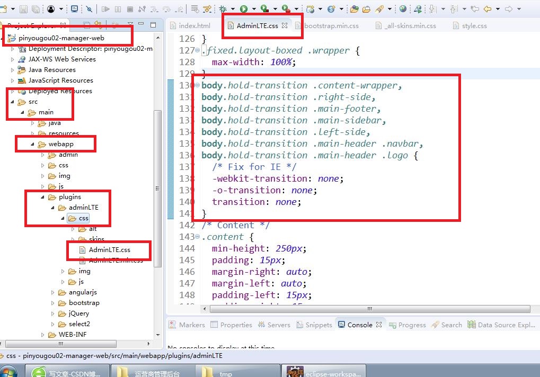The image size is (540, 377).
Task: Click the yellow Back navigation arrow
Action: (488, 9)
